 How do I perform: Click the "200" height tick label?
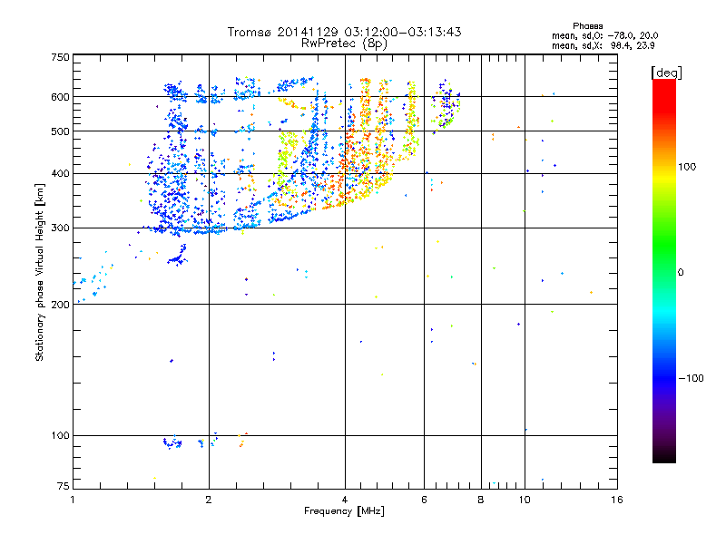click(60, 305)
